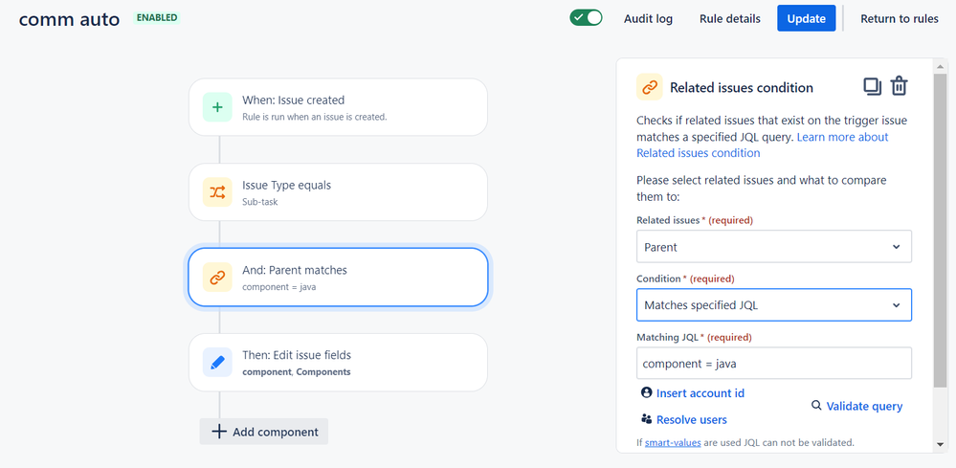The width and height of the screenshot is (956, 468).
Task: Open Rule details
Action: tap(729, 18)
